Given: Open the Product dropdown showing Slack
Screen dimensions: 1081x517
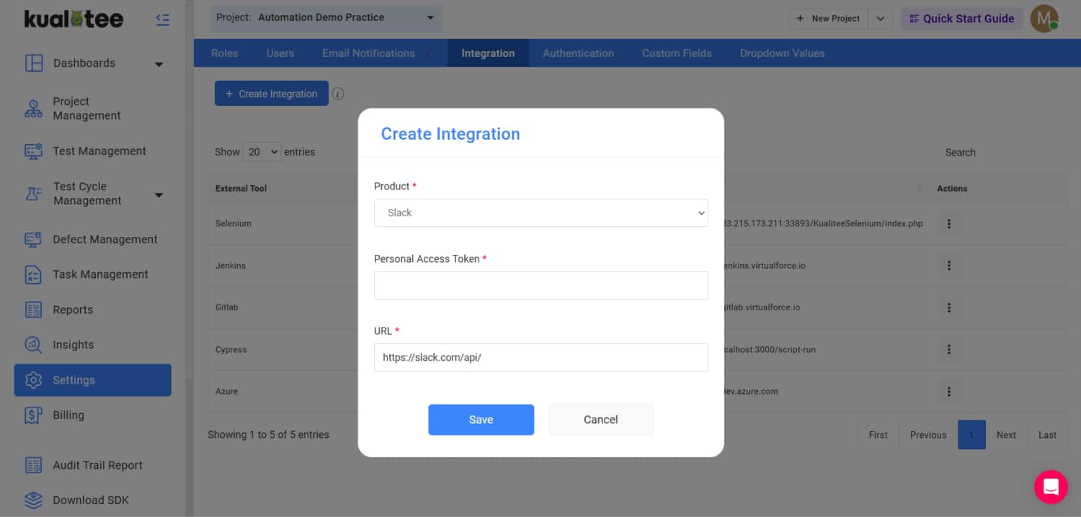Looking at the screenshot, I should pyautogui.click(x=540, y=213).
